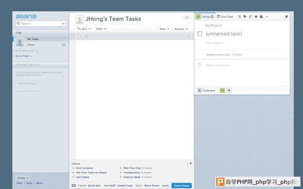
Task: Click the Move Down shortcut
Action: coord(151,186)
